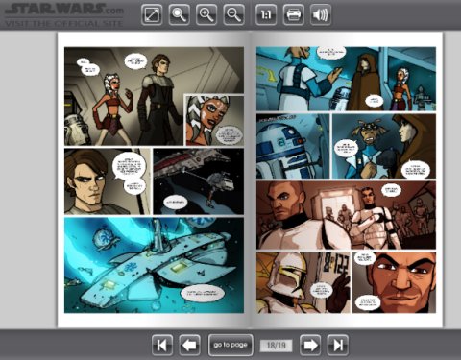Viewport: 461px width, 360px height.
Task: Open the StarWars.com official site link
Action: [63, 14]
